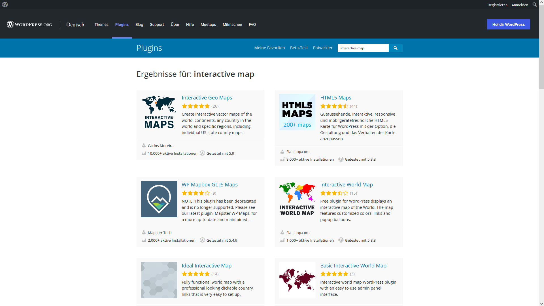Image resolution: width=544 pixels, height=306 pixels.
Task: Open Ideal Interactive Map hexagon icon
Action: click(x=159, y=280)
